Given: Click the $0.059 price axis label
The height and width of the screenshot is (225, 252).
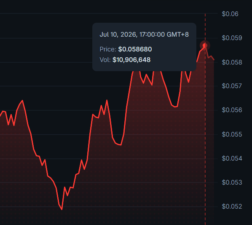Looking at the screenshot, I should pos(232,38).
